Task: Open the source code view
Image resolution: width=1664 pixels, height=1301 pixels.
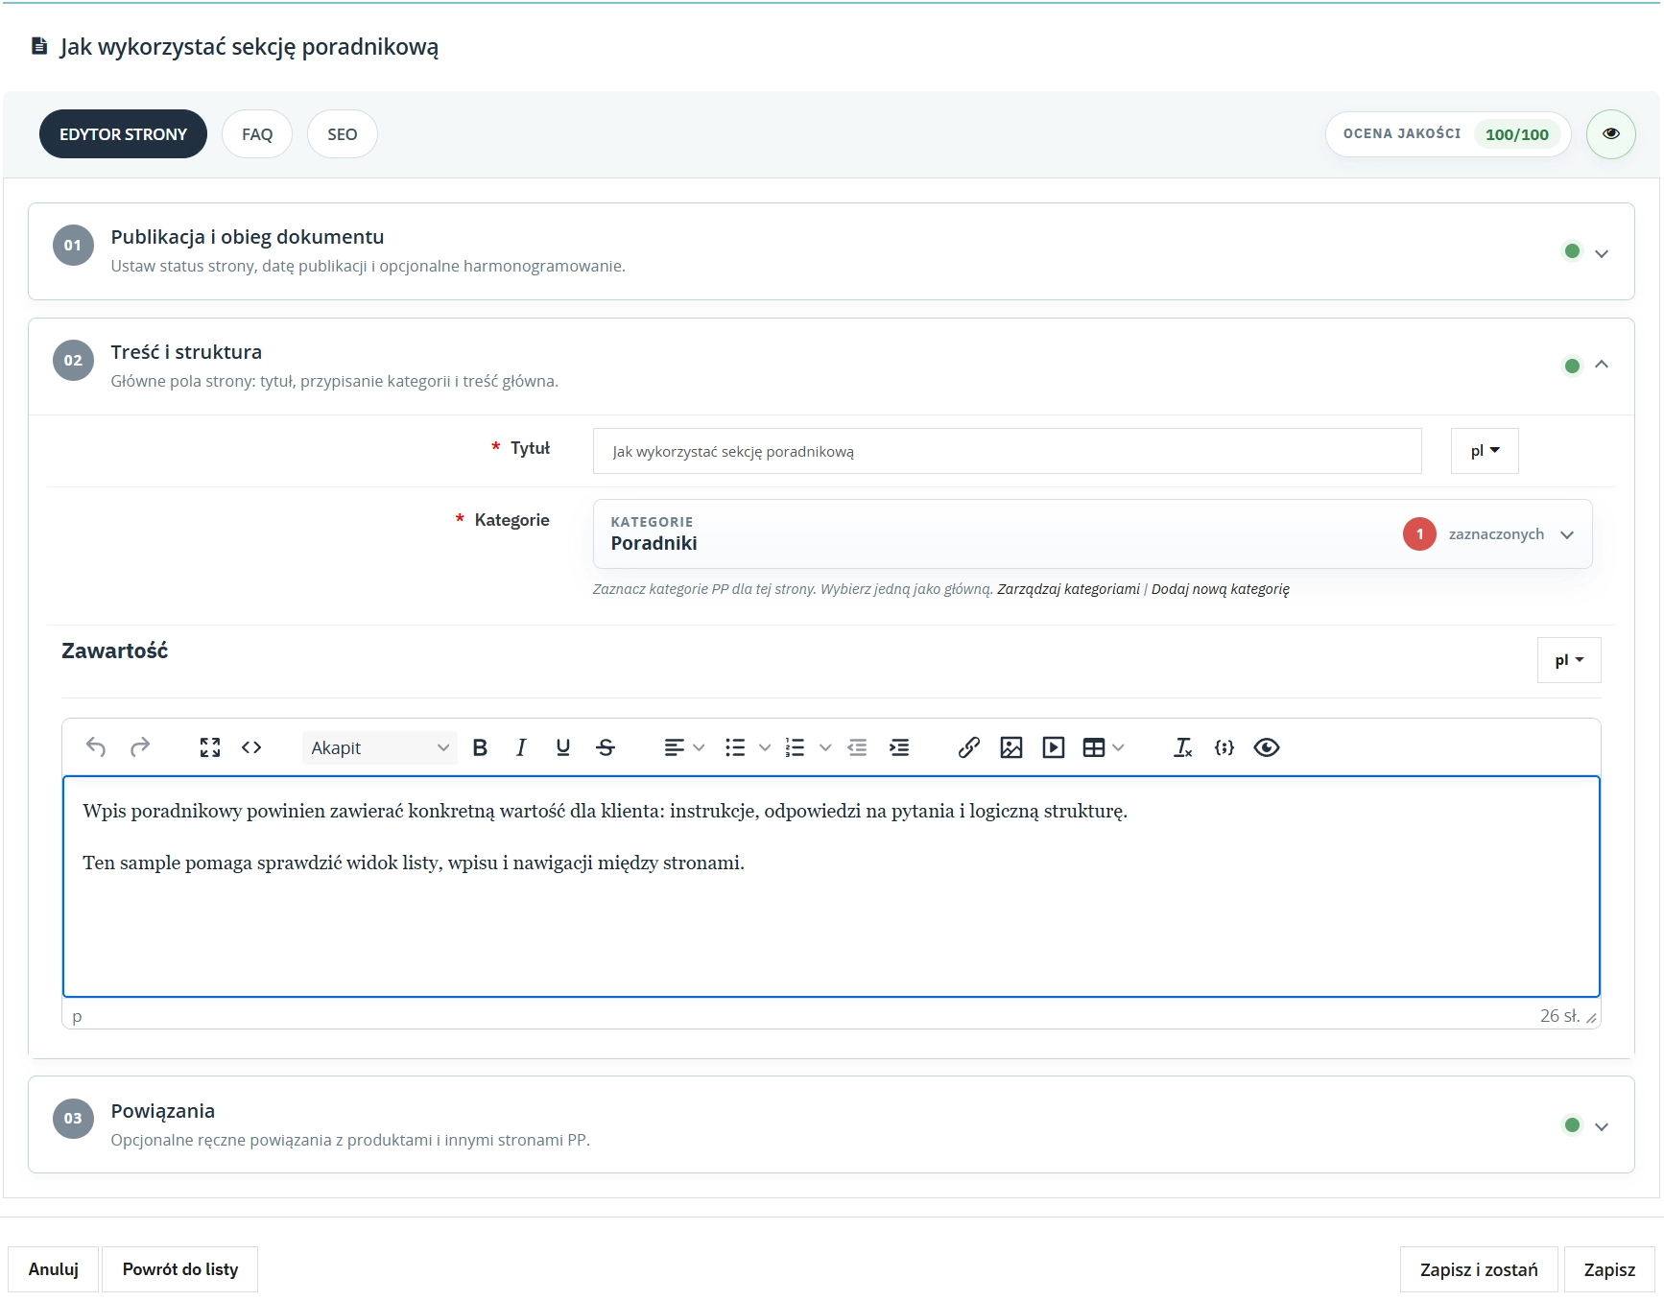Action: coord(251,747)
